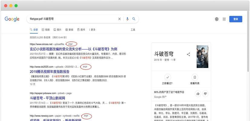The image size is (250, 121).
Task: Switch to the 图书 tab
Action: click(x=81, y=30)
